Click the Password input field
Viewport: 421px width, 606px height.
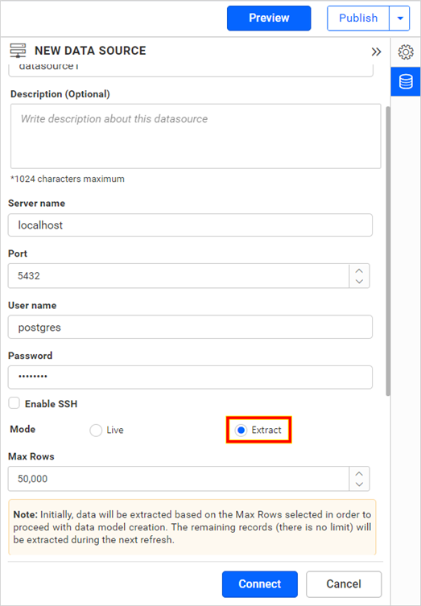pyautogui.click(x=190, y=377)
